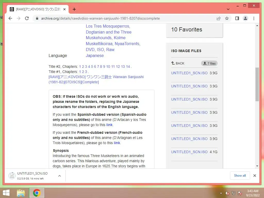Jump to chapter 12 of Title #2

(118, 67)
